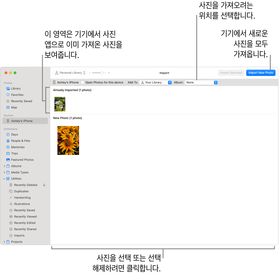Click the Media Types folder icon
The image size is (280, 275).
pos(8,173)
